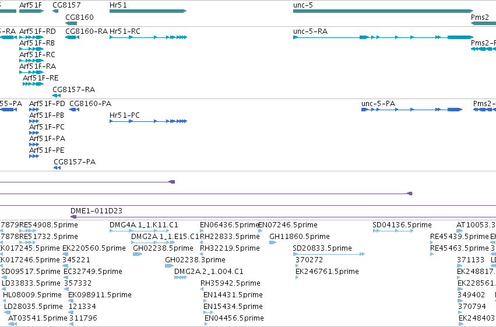Open EST RE54908.5prime
This screenshot has height=327, width=496.
coord(48,225)
